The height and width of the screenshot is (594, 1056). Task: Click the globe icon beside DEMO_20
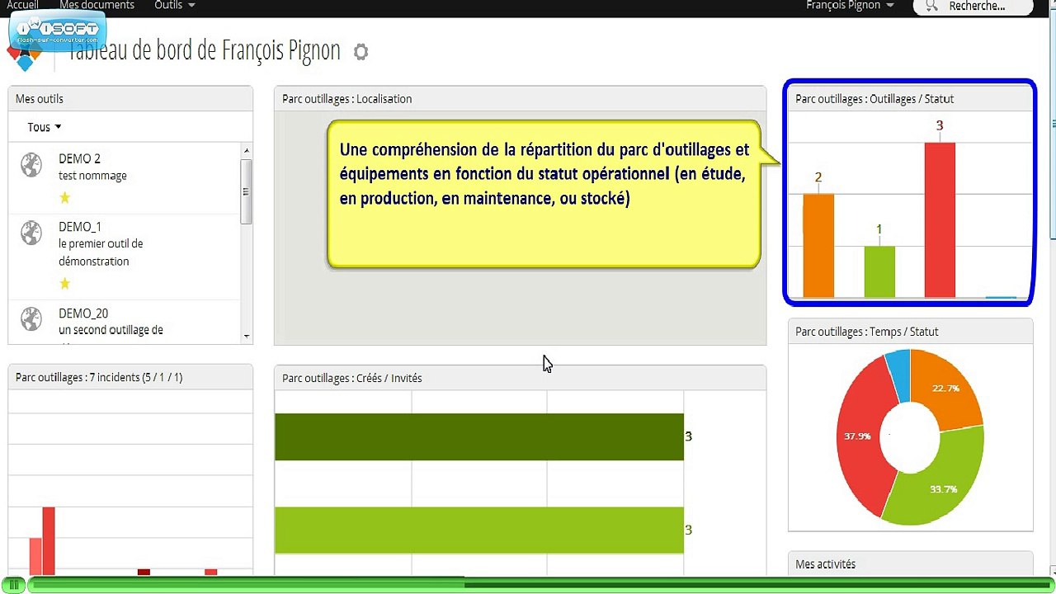pos(31,318)
